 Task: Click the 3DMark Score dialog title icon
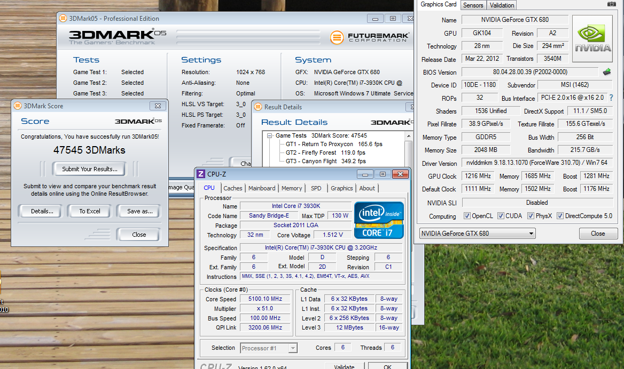(x=18, y=106)
